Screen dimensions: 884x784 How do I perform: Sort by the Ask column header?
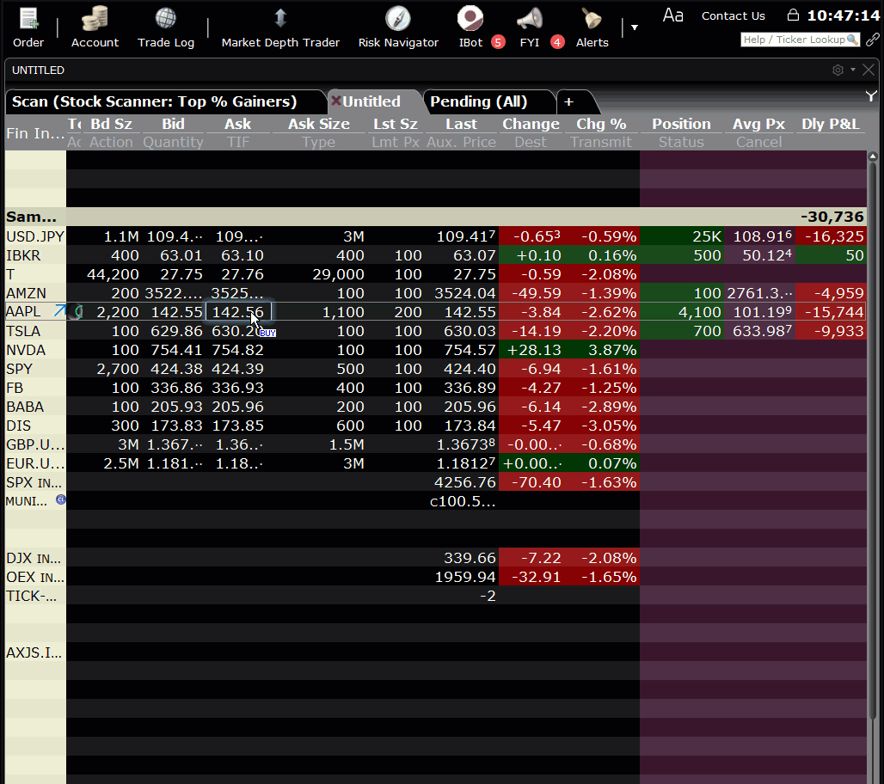(x=238, y=124)
